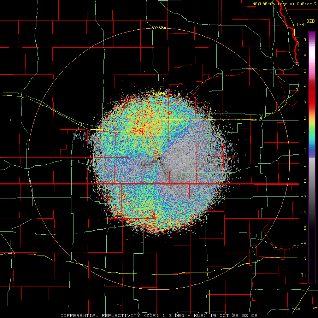This screenshot has height=318, width=318.
Task: Click the "[dB]" units label
Action: pyautogui.click(x=302, y=24)
